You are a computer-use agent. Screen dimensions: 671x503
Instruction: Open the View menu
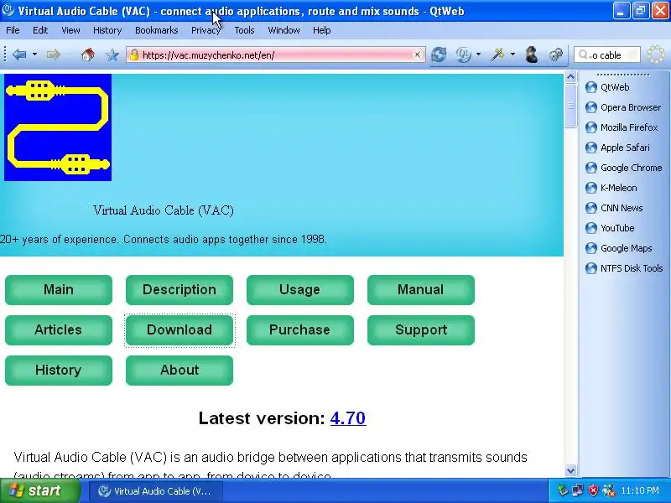click(x=70, y=30)
